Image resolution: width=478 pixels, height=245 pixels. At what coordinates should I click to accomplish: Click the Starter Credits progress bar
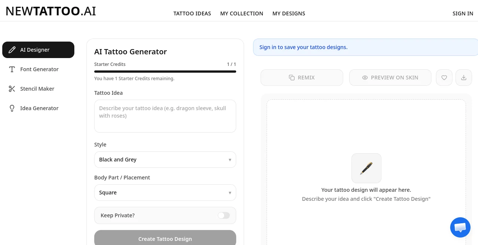[x=165, y=71]
